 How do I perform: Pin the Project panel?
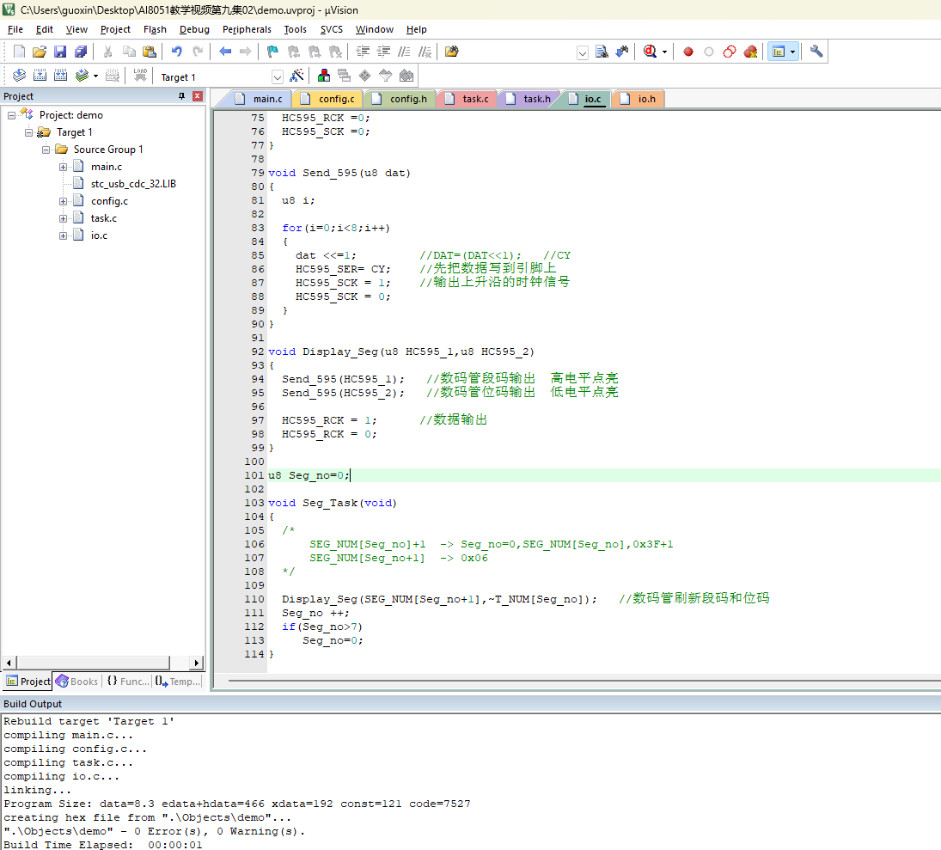click(181, 96)
